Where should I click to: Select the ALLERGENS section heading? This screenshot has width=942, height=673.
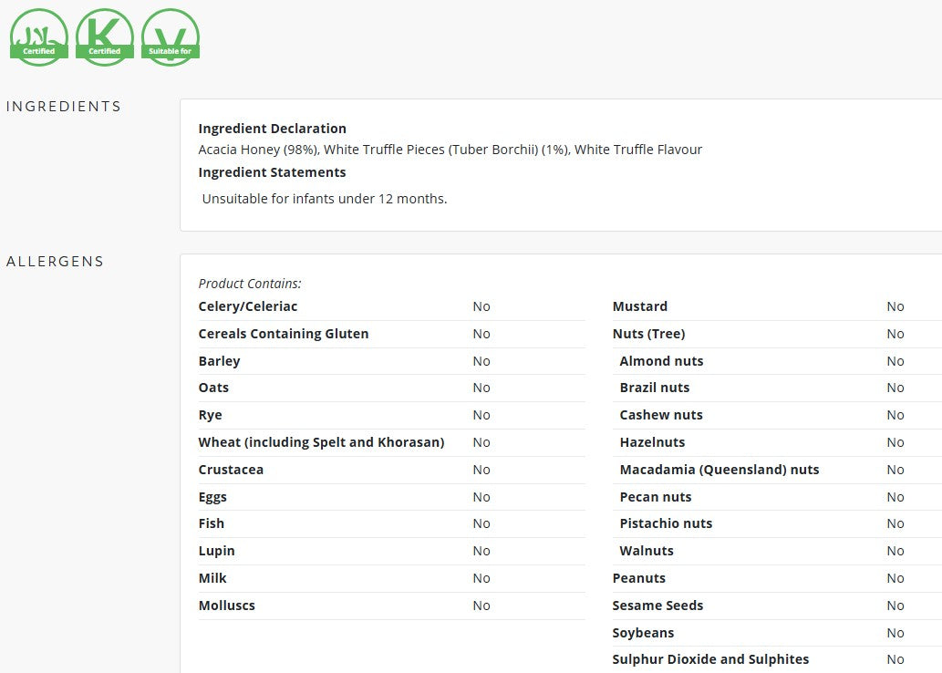(x=56, y=262)
